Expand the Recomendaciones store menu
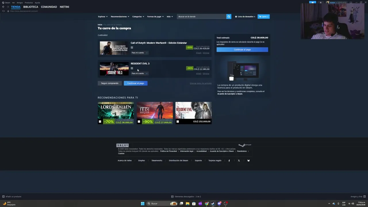 (x=120, y=17)
